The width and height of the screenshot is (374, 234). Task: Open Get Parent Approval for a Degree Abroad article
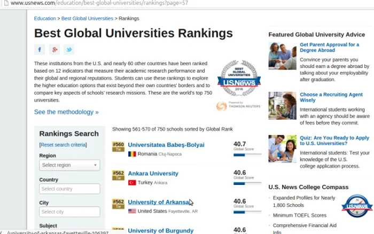tap(330, 48)
